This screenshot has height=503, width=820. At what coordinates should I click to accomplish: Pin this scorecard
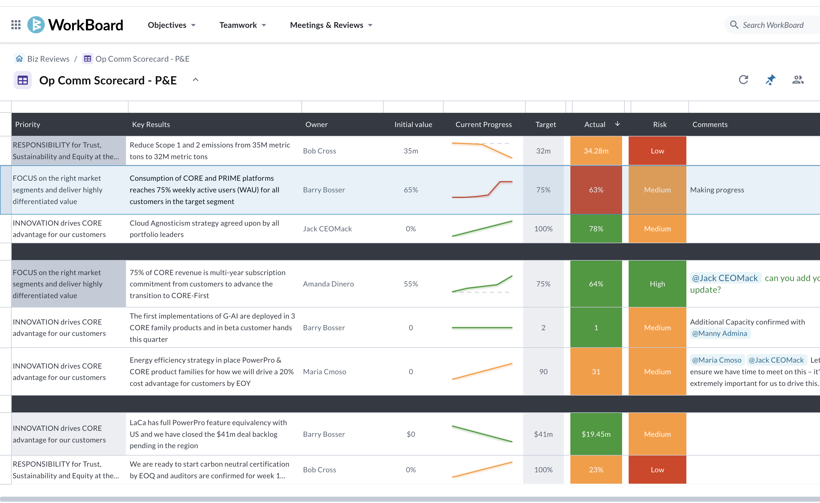770,80
